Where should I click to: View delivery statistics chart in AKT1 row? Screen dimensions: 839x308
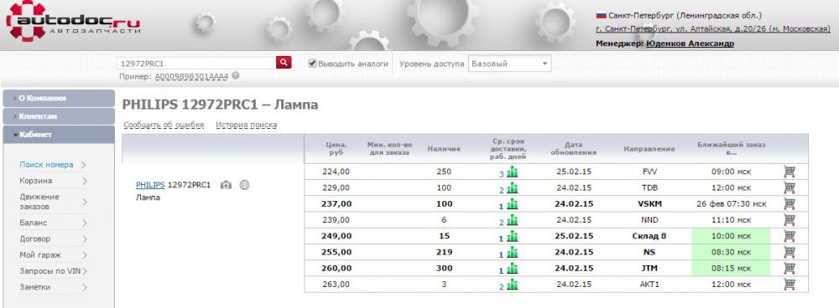click(x=513, y=284)
